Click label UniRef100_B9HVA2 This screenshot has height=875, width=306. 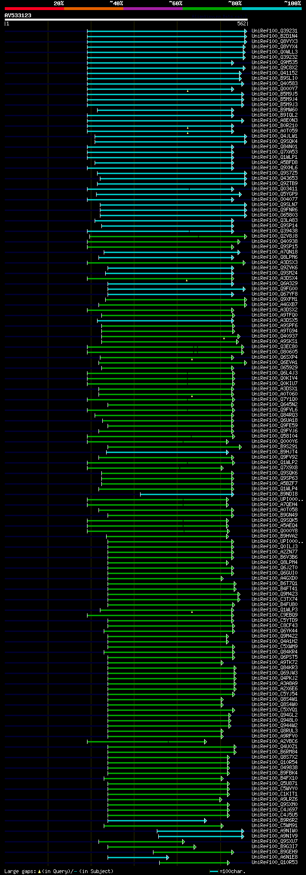(274, 536)
